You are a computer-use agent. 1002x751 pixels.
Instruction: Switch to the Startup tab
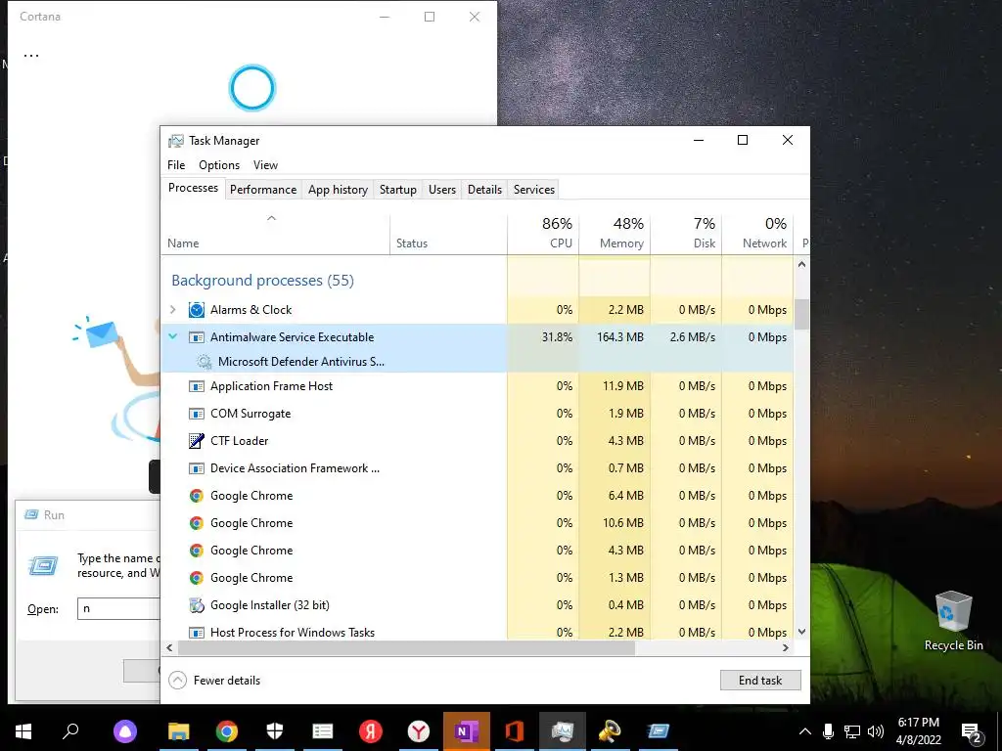coord(397,190)
